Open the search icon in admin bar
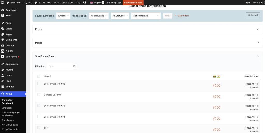 point(26,3)
